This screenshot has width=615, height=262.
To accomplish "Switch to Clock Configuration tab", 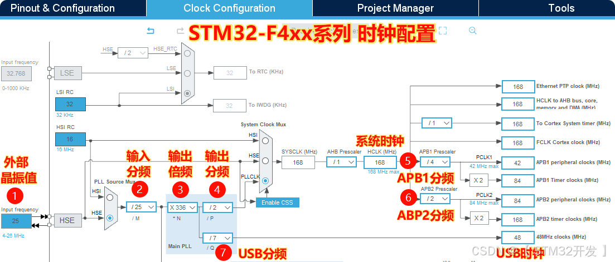I will coord(229,8).
